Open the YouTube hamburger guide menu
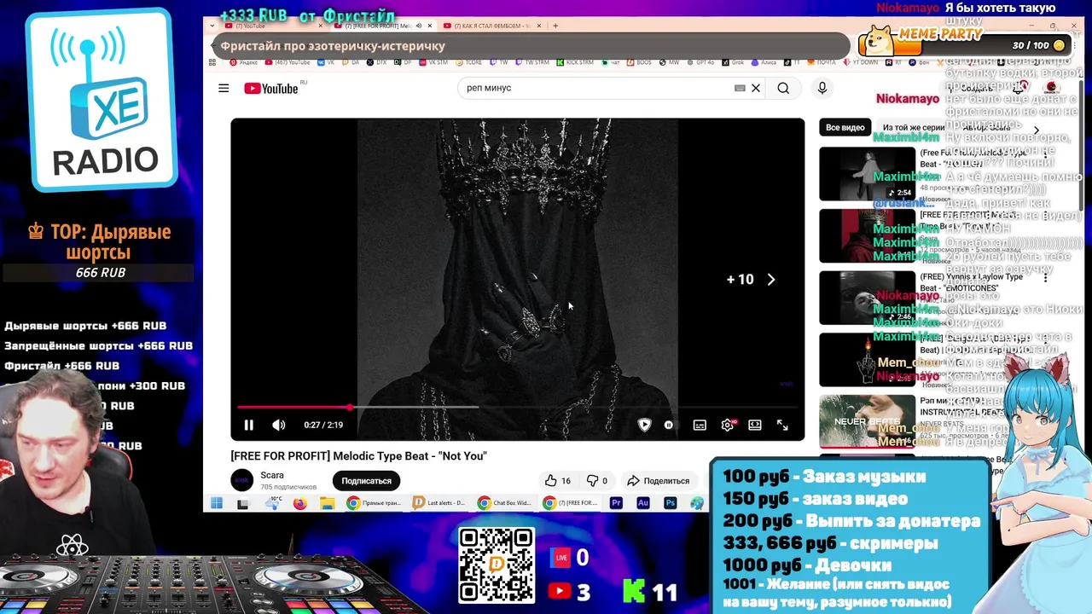Viewport: 1092px width, 614px height. 224,88
